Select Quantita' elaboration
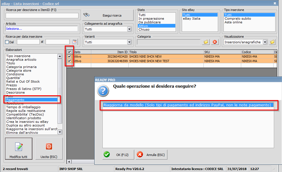The width and height of the screenshot is (282, 172). point(32,78)
